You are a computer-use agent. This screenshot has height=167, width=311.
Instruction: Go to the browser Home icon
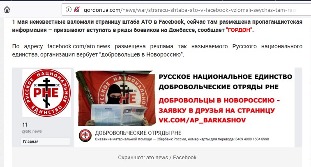tap(7, 9)
